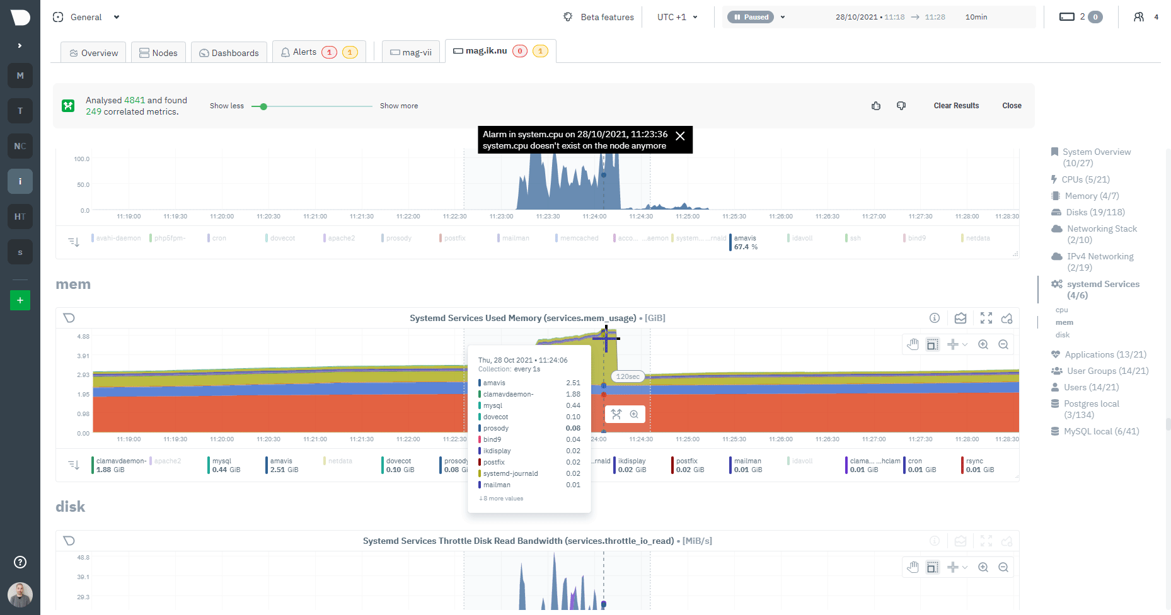This screenshot has width=1171, height=615.
Task: Switch to the mag-vii tab
Action: click(411, 53)
